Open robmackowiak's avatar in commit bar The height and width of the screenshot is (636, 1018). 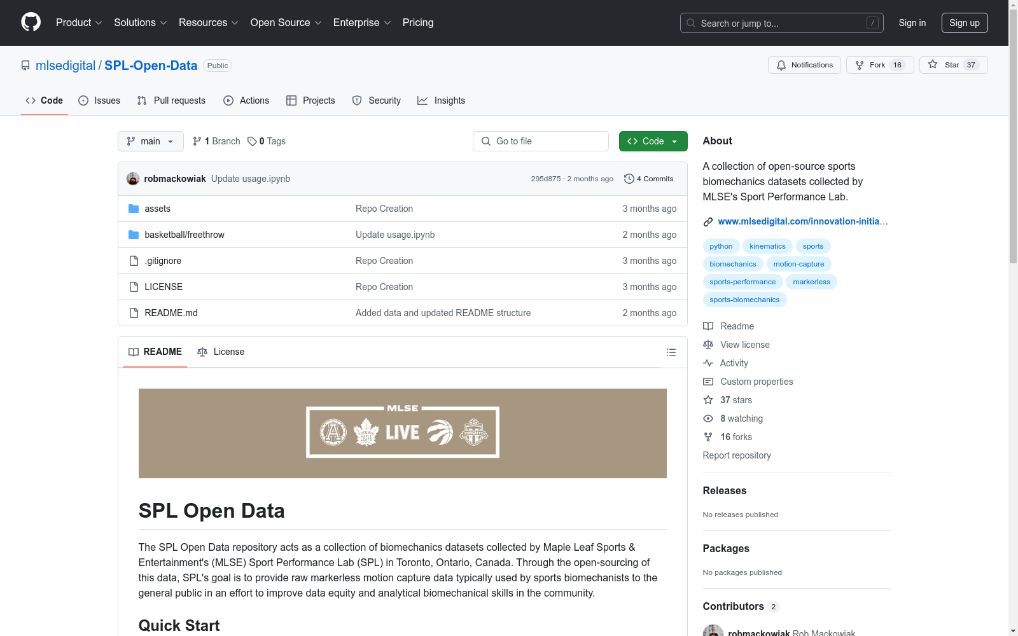133,179
